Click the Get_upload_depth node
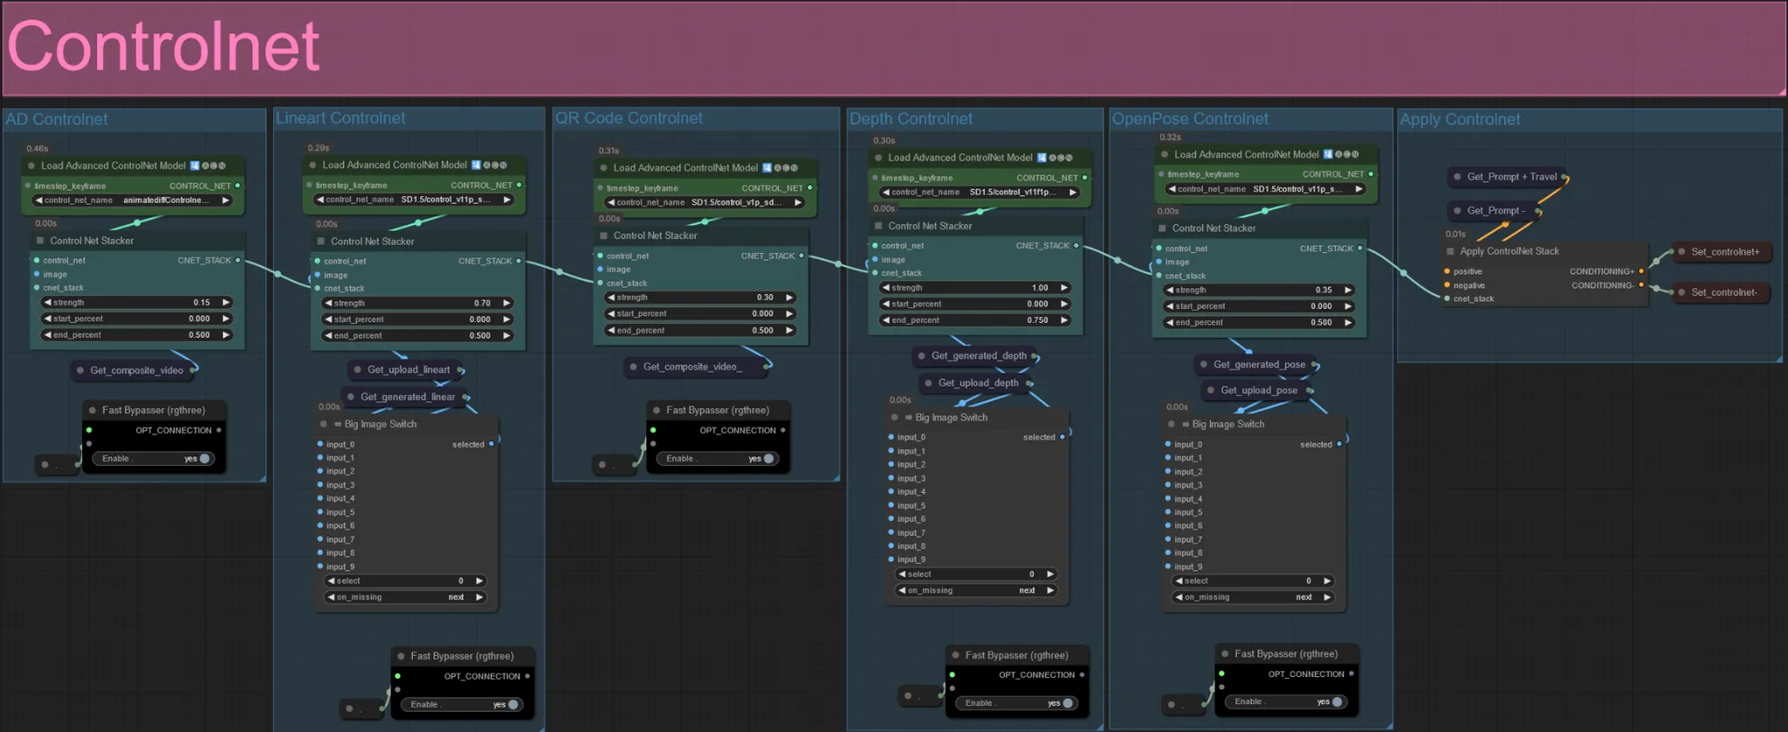 (x=977, y=383)
